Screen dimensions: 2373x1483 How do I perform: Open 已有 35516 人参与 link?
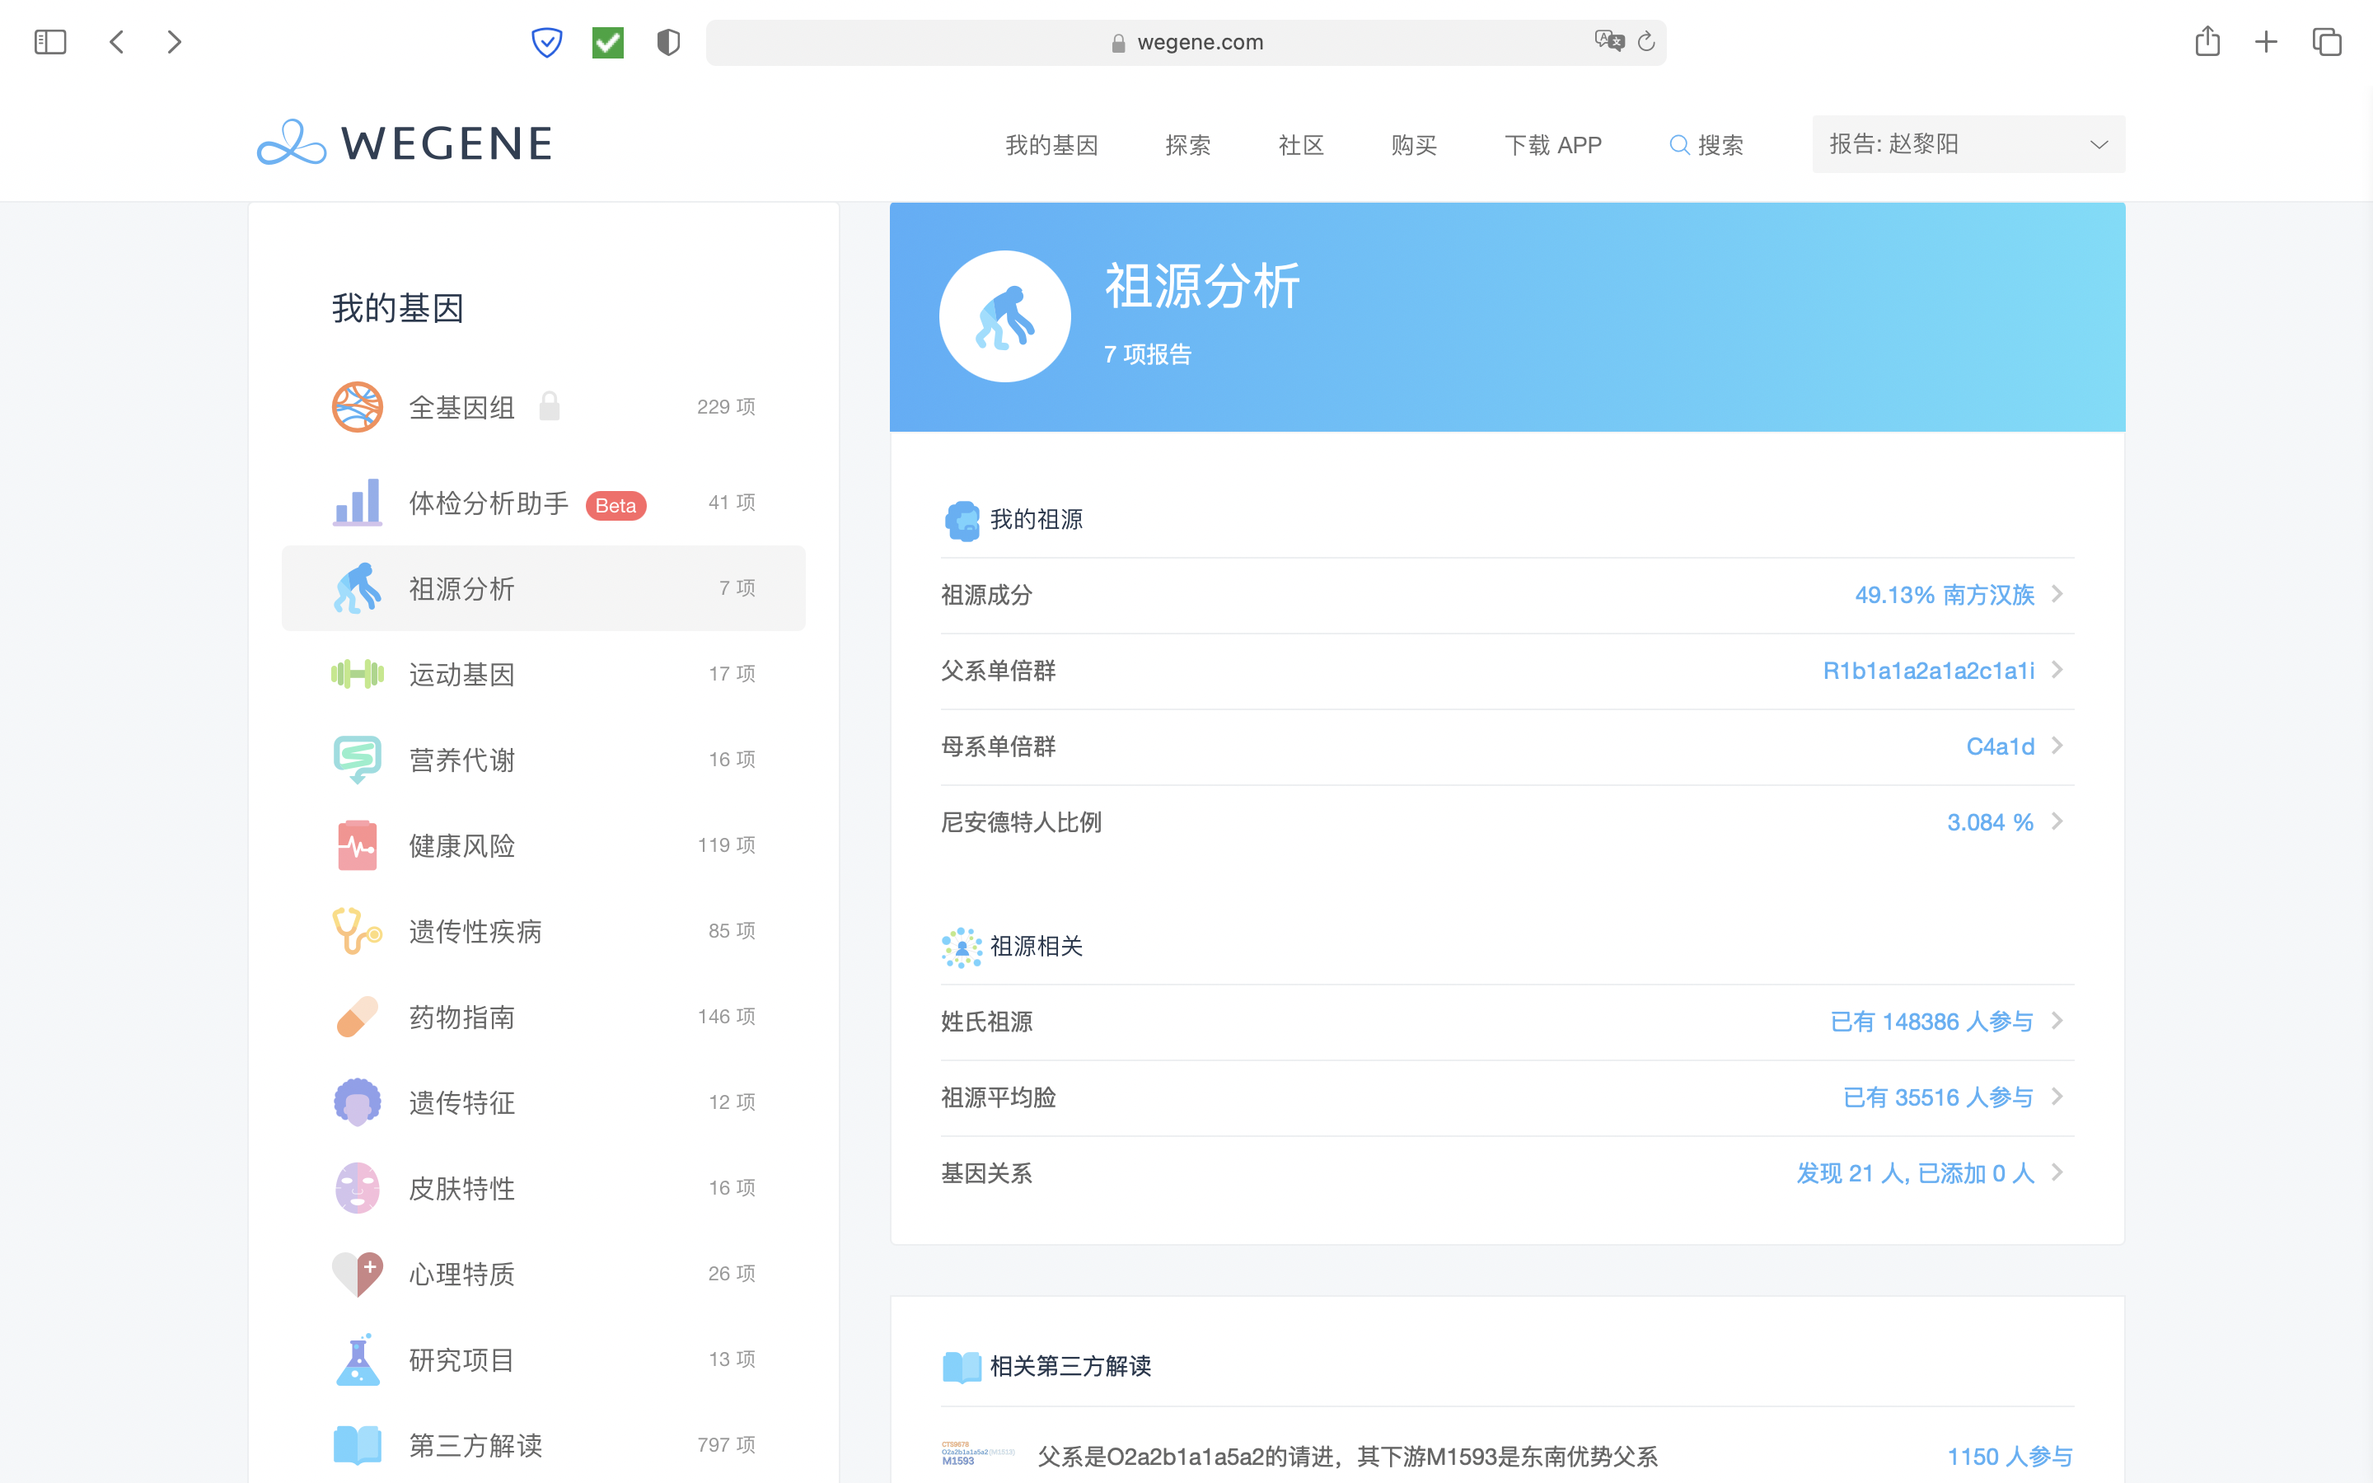1939,1097
